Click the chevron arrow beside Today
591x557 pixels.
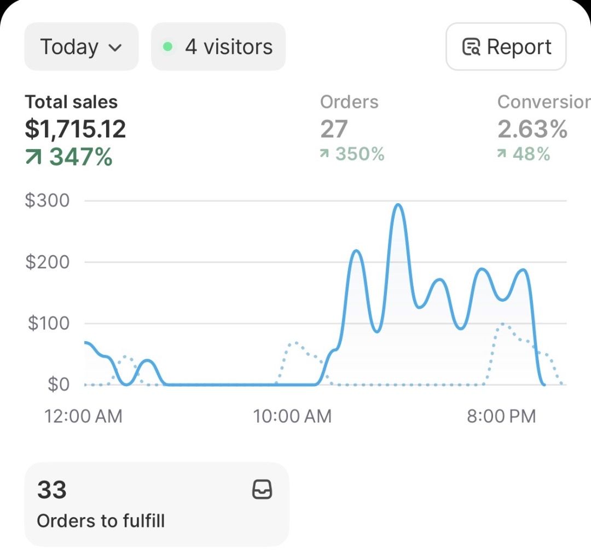click(x=115, y=48)
